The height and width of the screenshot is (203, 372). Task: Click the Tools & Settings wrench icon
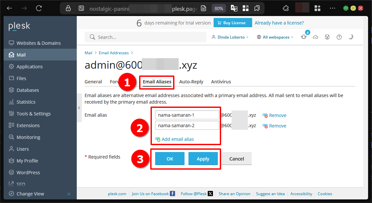[x=11, y=113]
